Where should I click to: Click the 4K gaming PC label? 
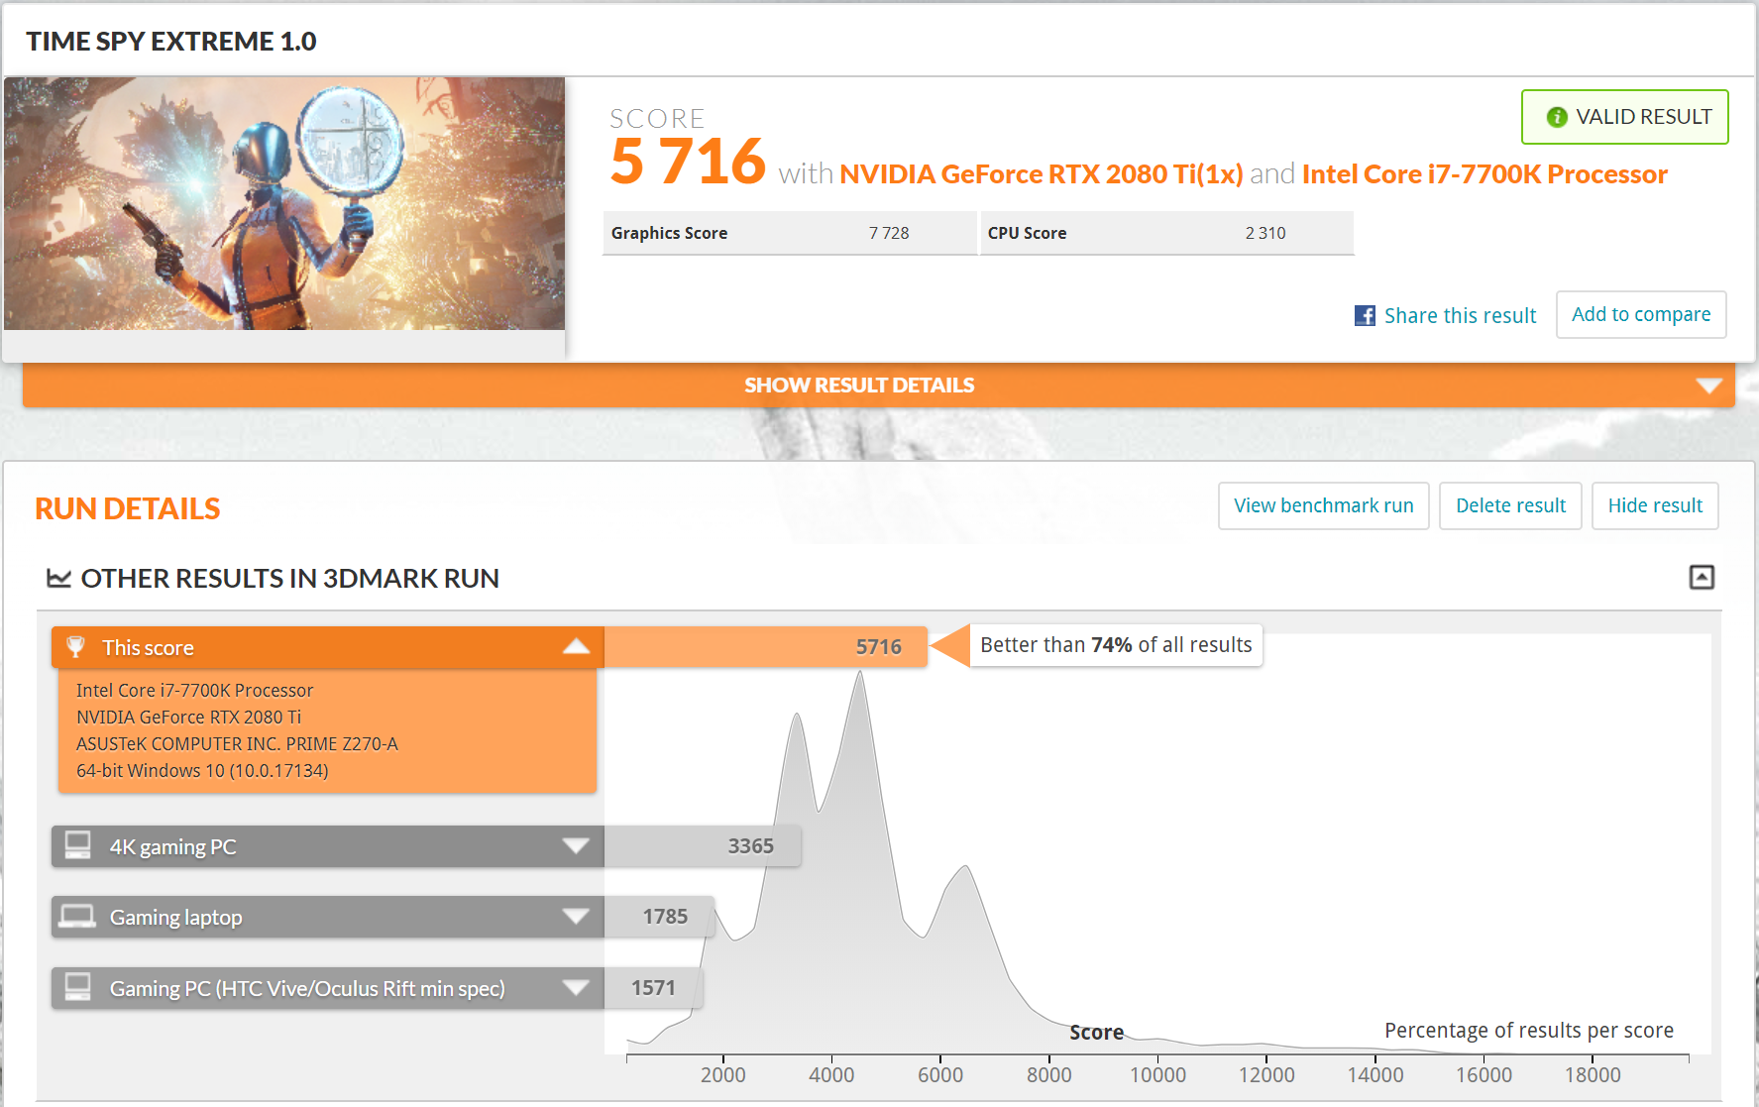pyautogui.click(x=172, y=847)
